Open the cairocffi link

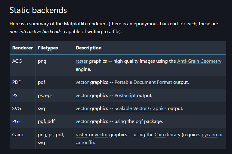[84, 143]
